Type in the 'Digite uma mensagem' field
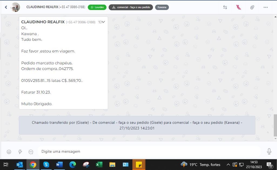This screenshot has width=277, height=170. coord(149,152)
